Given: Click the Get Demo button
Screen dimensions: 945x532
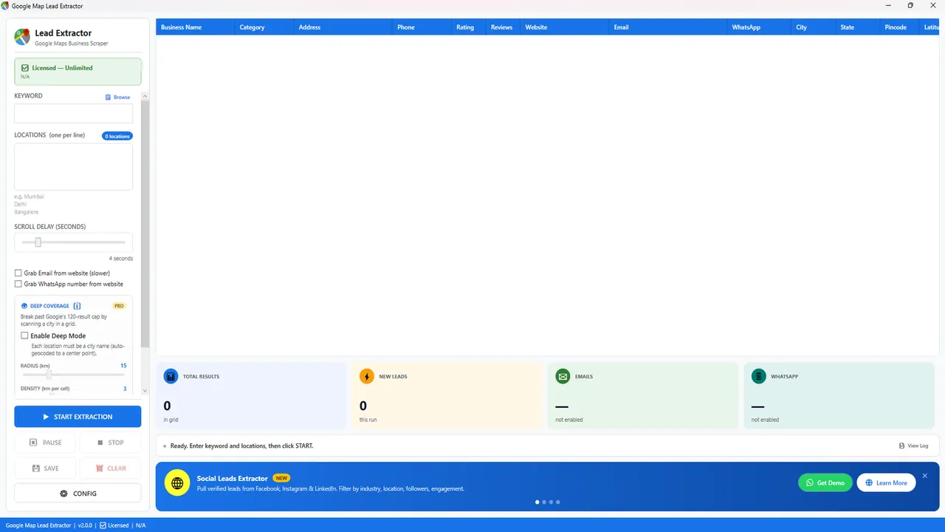Looking at the screenshot, I should 825,482.
